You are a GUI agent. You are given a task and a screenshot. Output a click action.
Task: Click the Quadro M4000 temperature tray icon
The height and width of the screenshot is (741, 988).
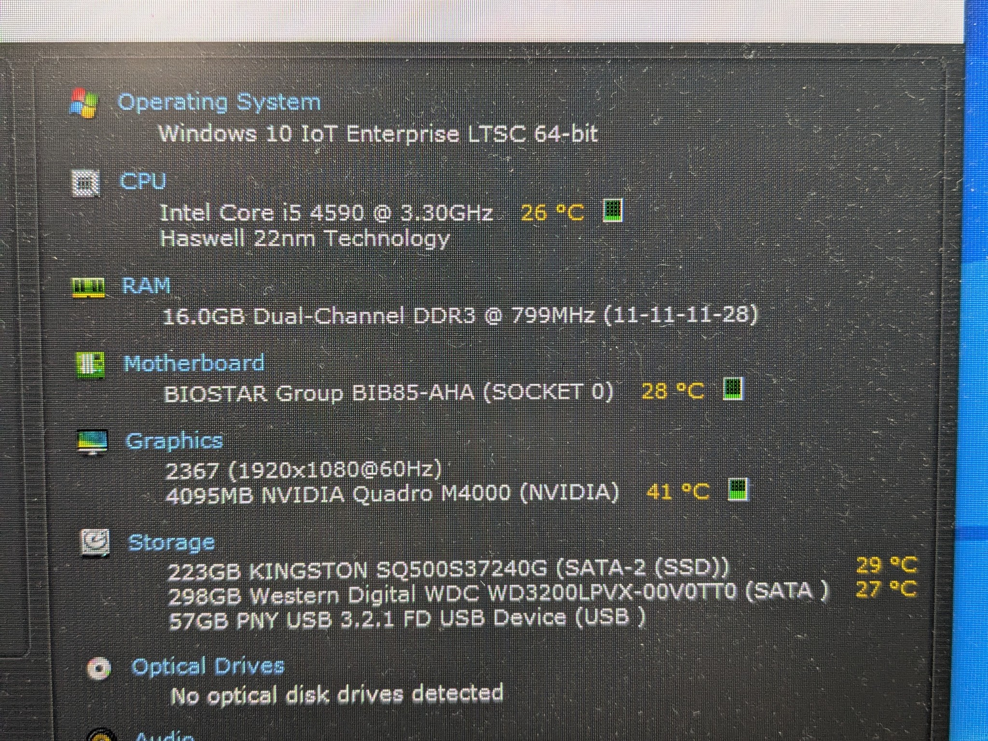click(x=738, y=490)
